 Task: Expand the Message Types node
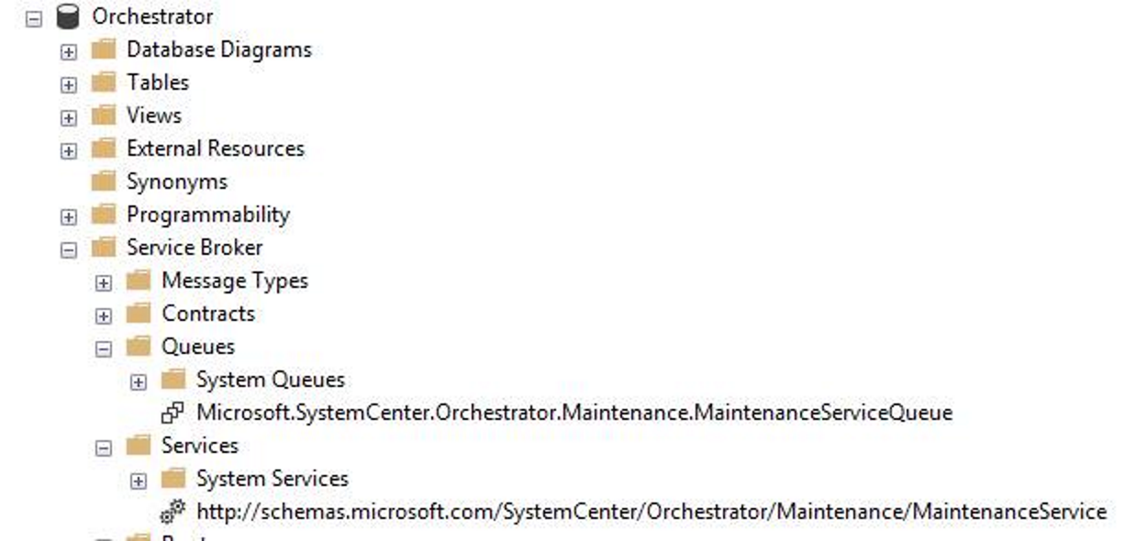point(104,283)
